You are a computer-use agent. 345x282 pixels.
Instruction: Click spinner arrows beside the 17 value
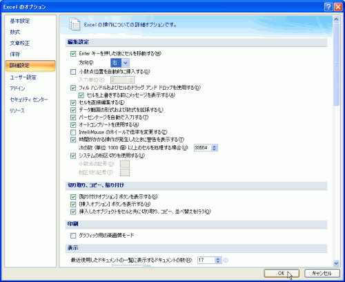218,260
